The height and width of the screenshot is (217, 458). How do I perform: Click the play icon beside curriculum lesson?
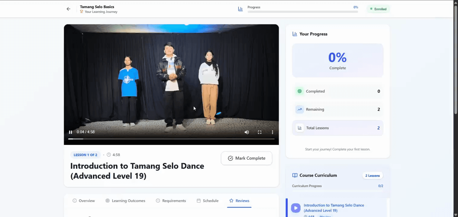pos(295,208)
